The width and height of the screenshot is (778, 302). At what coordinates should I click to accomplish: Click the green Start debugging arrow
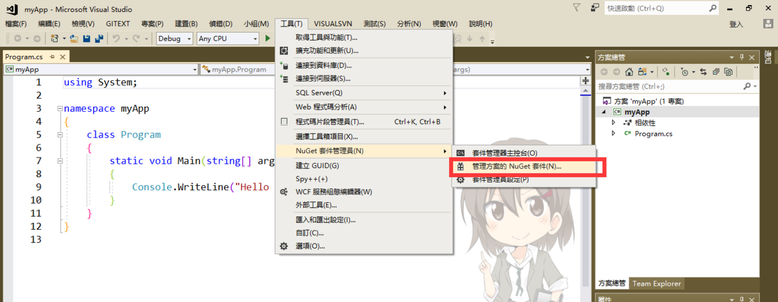tap(268, 38)
